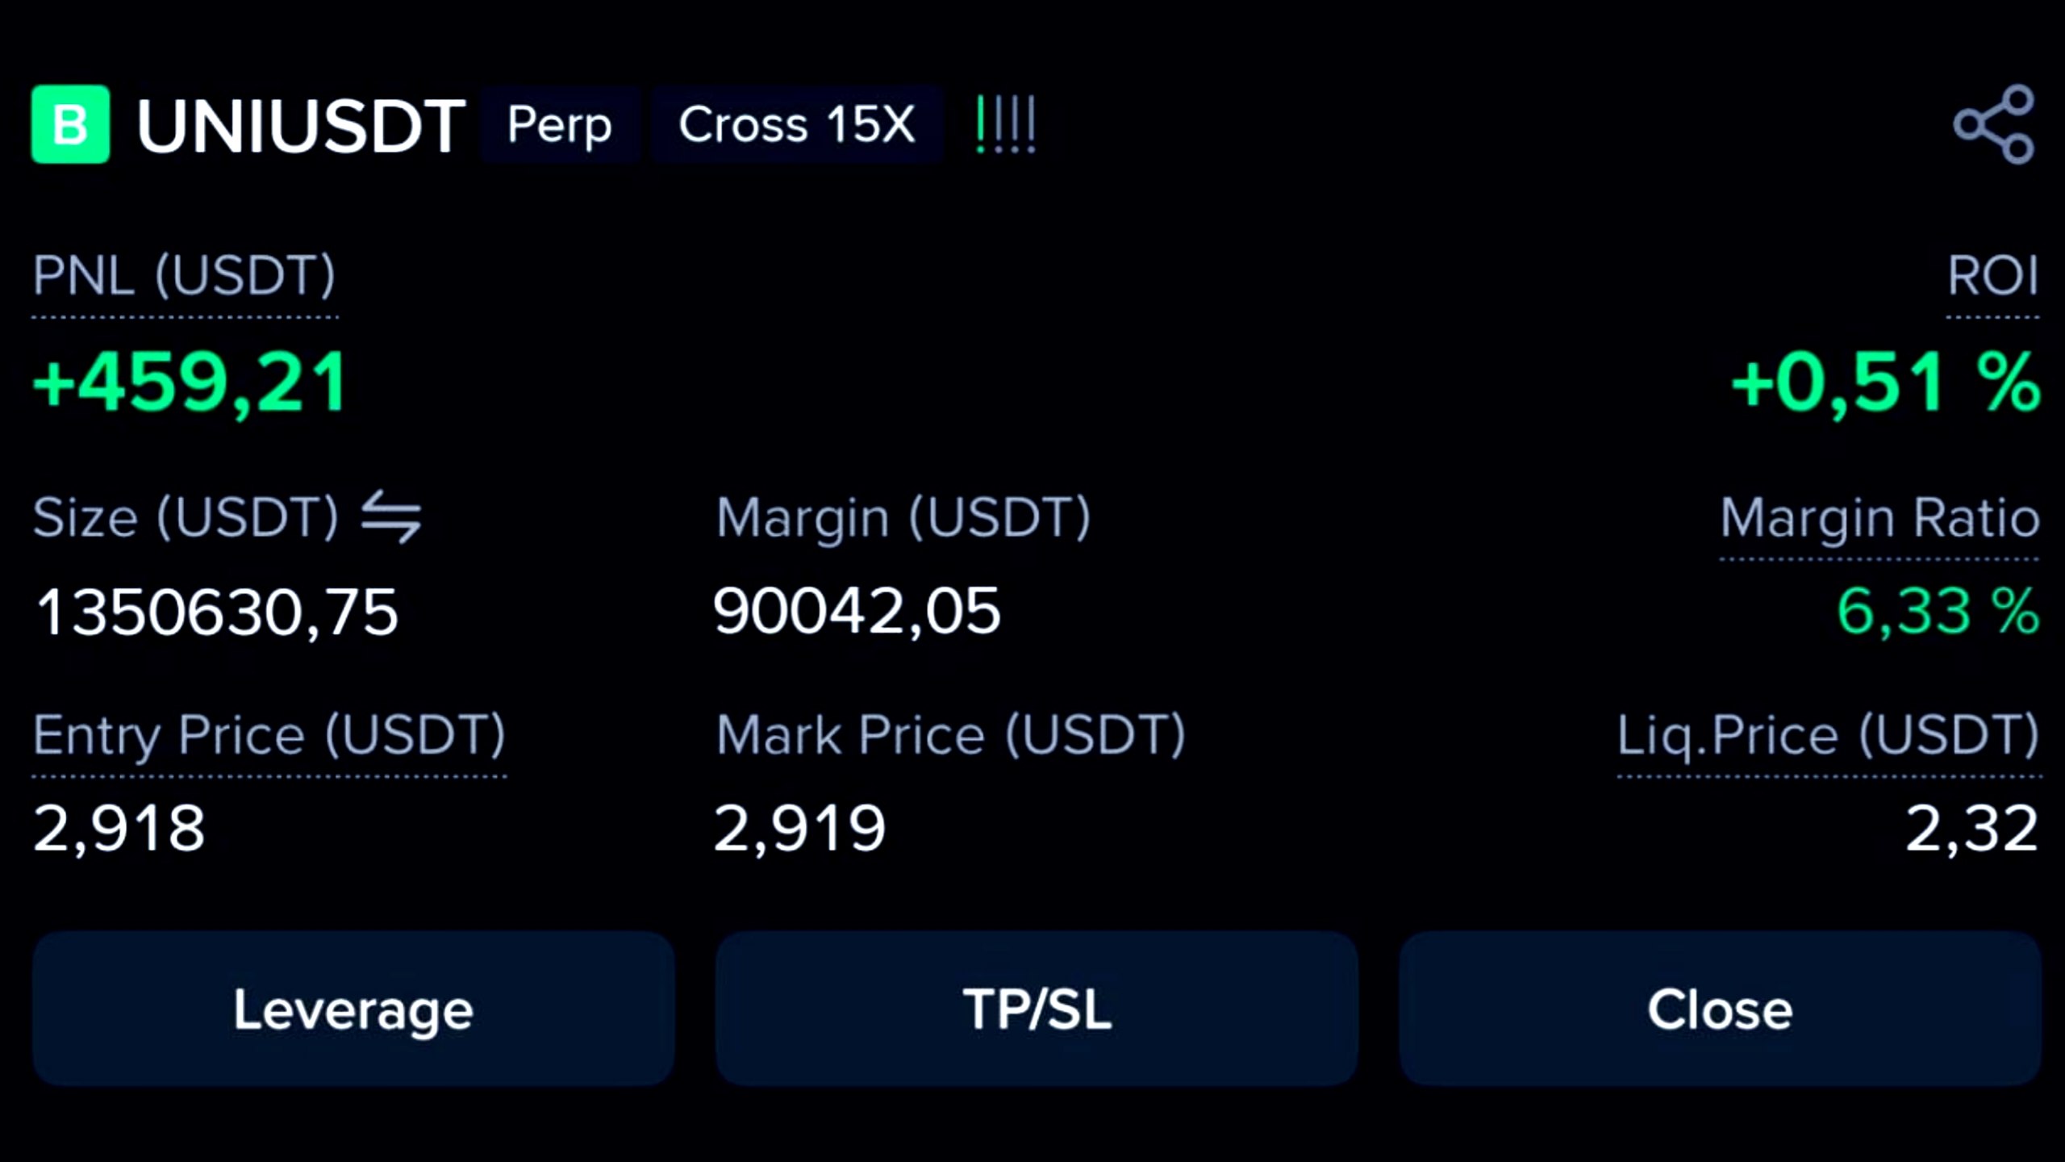Tap the +459,21 PNL value
Image resolution: width=2065 pixels, height=1162 pixels.
[x=190, y=382]
